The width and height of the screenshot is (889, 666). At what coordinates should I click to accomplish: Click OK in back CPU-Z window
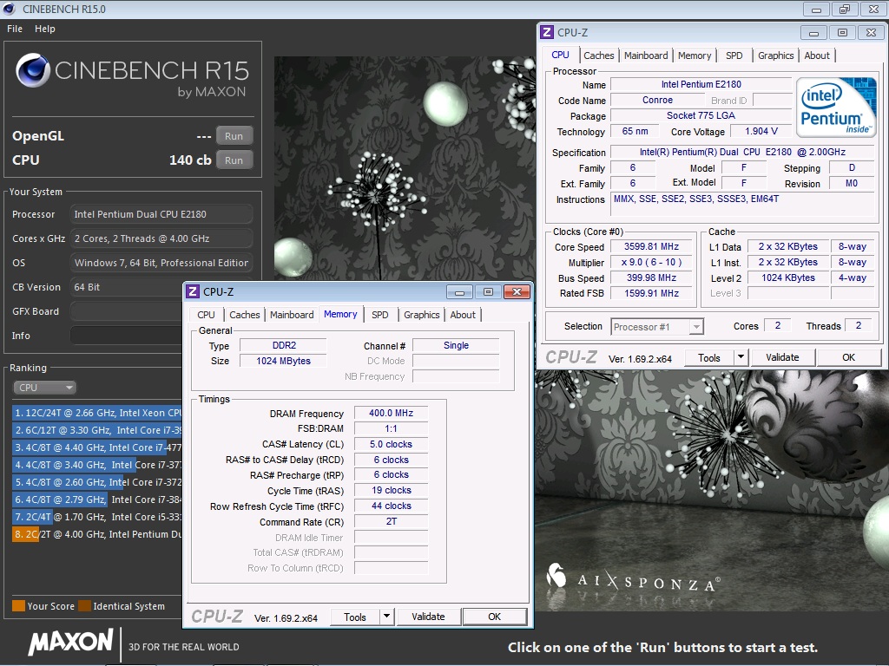coord(848,357)
